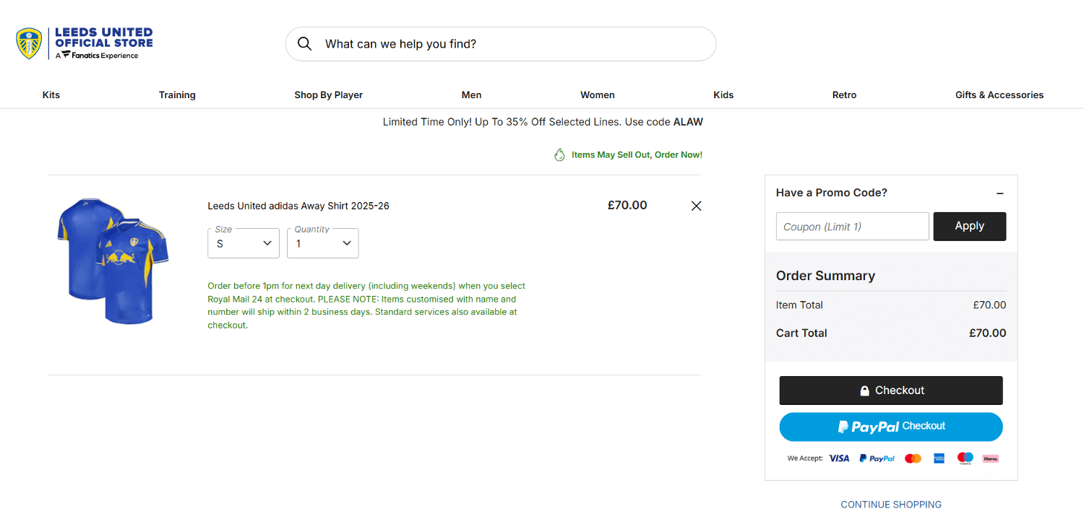Click the Klarna payment icon

990,458
